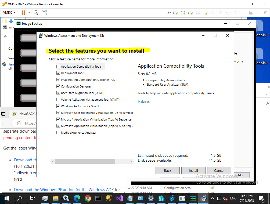Viewport: 270px width, 204px height.
Task: Uncheck Deployment Tools feature
Action: click(x=58, y=73)
